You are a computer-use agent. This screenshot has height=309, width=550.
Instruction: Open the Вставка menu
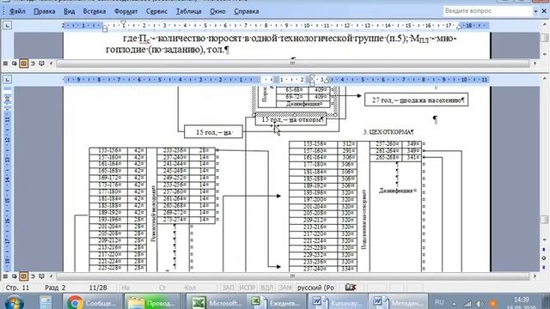pos(94,11)
